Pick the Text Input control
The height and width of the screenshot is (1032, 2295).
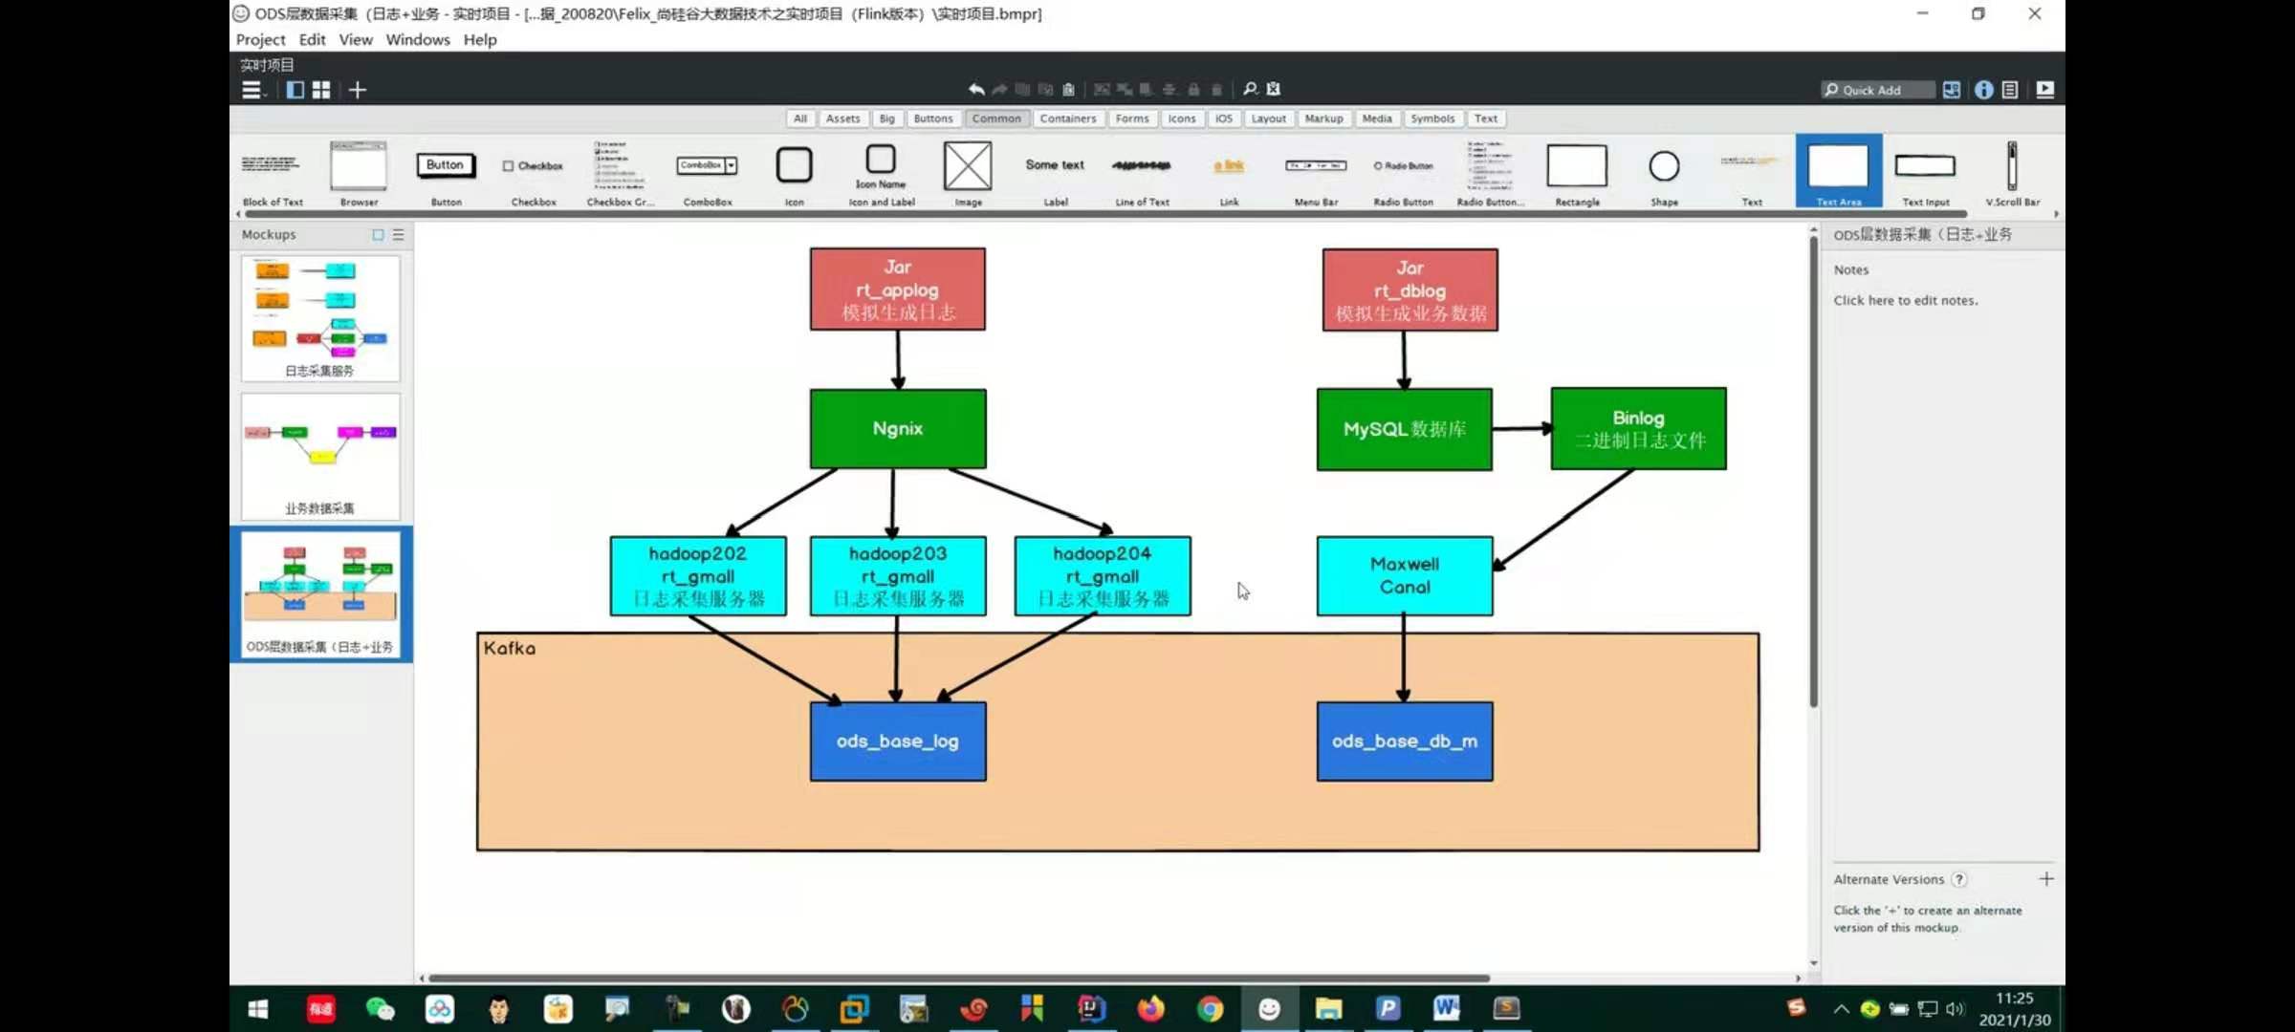click(x=1925, y=173)
